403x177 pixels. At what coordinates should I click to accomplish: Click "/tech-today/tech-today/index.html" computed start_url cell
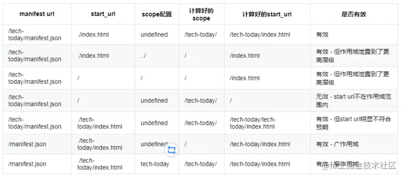(x=267, y=123)
